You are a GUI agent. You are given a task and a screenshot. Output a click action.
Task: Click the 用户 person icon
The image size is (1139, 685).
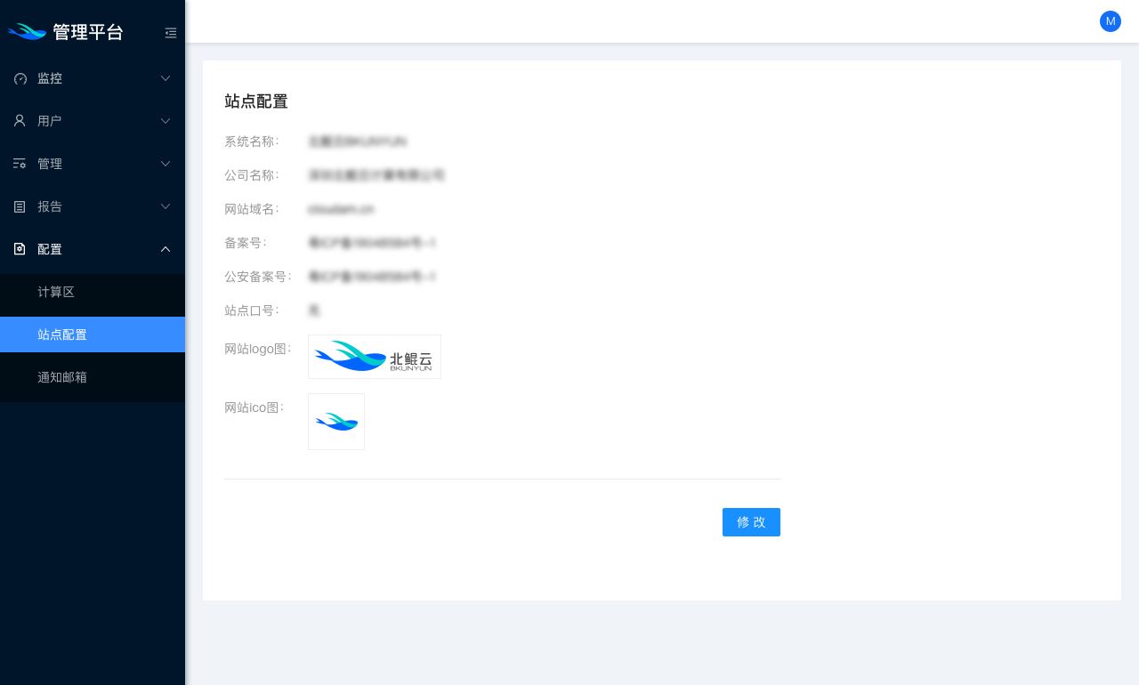[x=20, y=121]
